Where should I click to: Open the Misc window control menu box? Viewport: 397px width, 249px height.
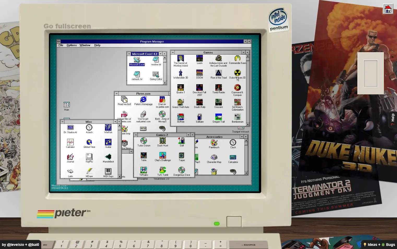(62, 122)
